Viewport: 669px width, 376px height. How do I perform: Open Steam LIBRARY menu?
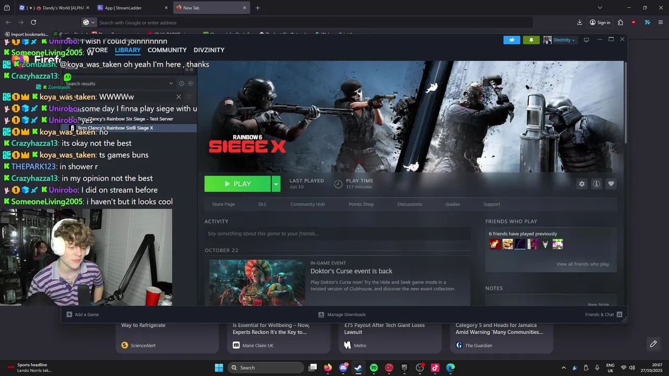128,50
